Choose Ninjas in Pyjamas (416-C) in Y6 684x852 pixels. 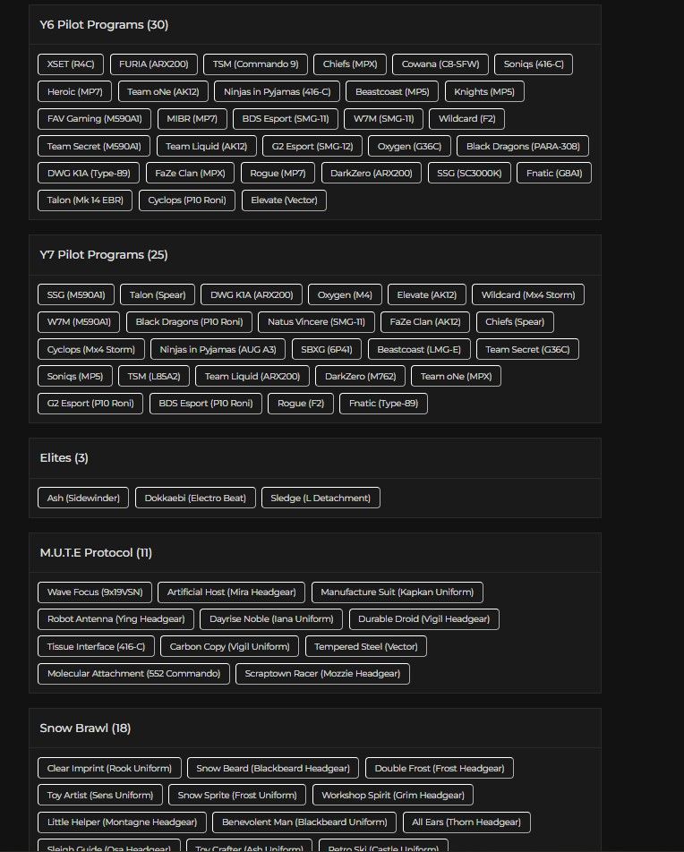277,91
